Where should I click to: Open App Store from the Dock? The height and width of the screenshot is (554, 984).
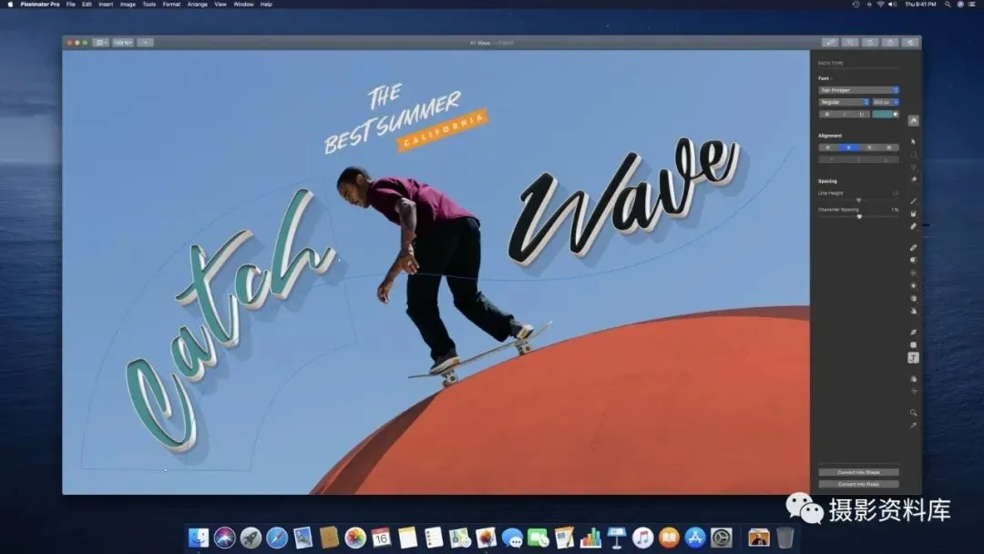coord(694,538)
